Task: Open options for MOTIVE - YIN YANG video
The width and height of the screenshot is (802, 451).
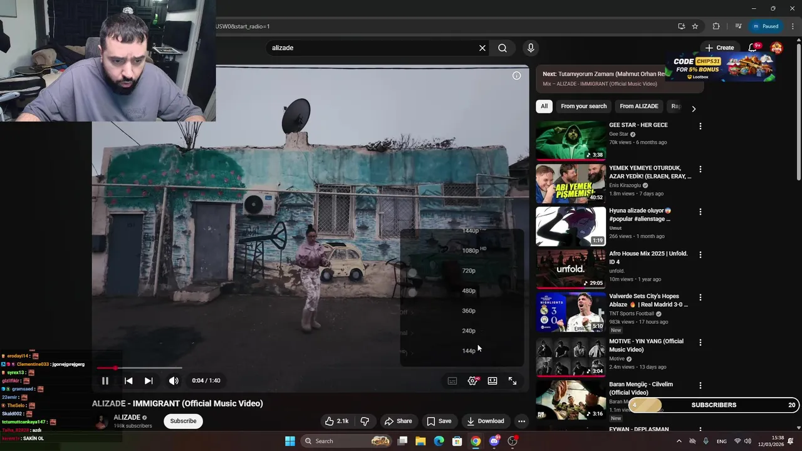Action: 700,343
